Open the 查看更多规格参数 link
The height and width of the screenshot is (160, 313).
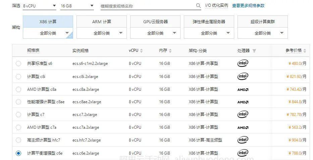point(248,6)
